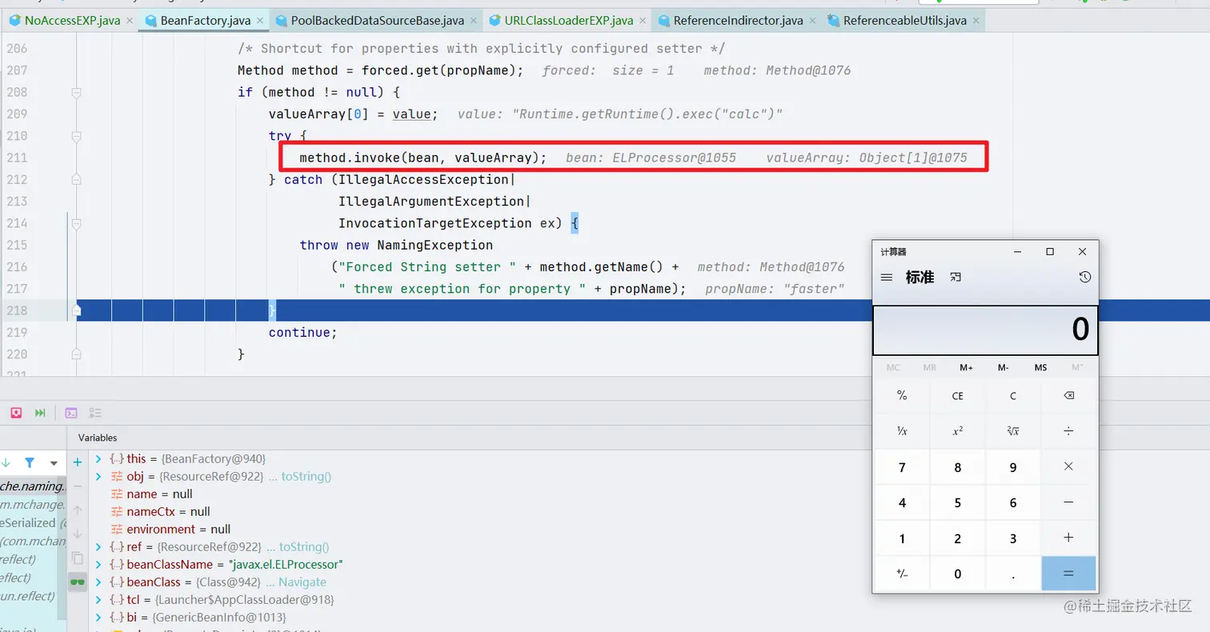Click the Calculator square root key

1013,431
